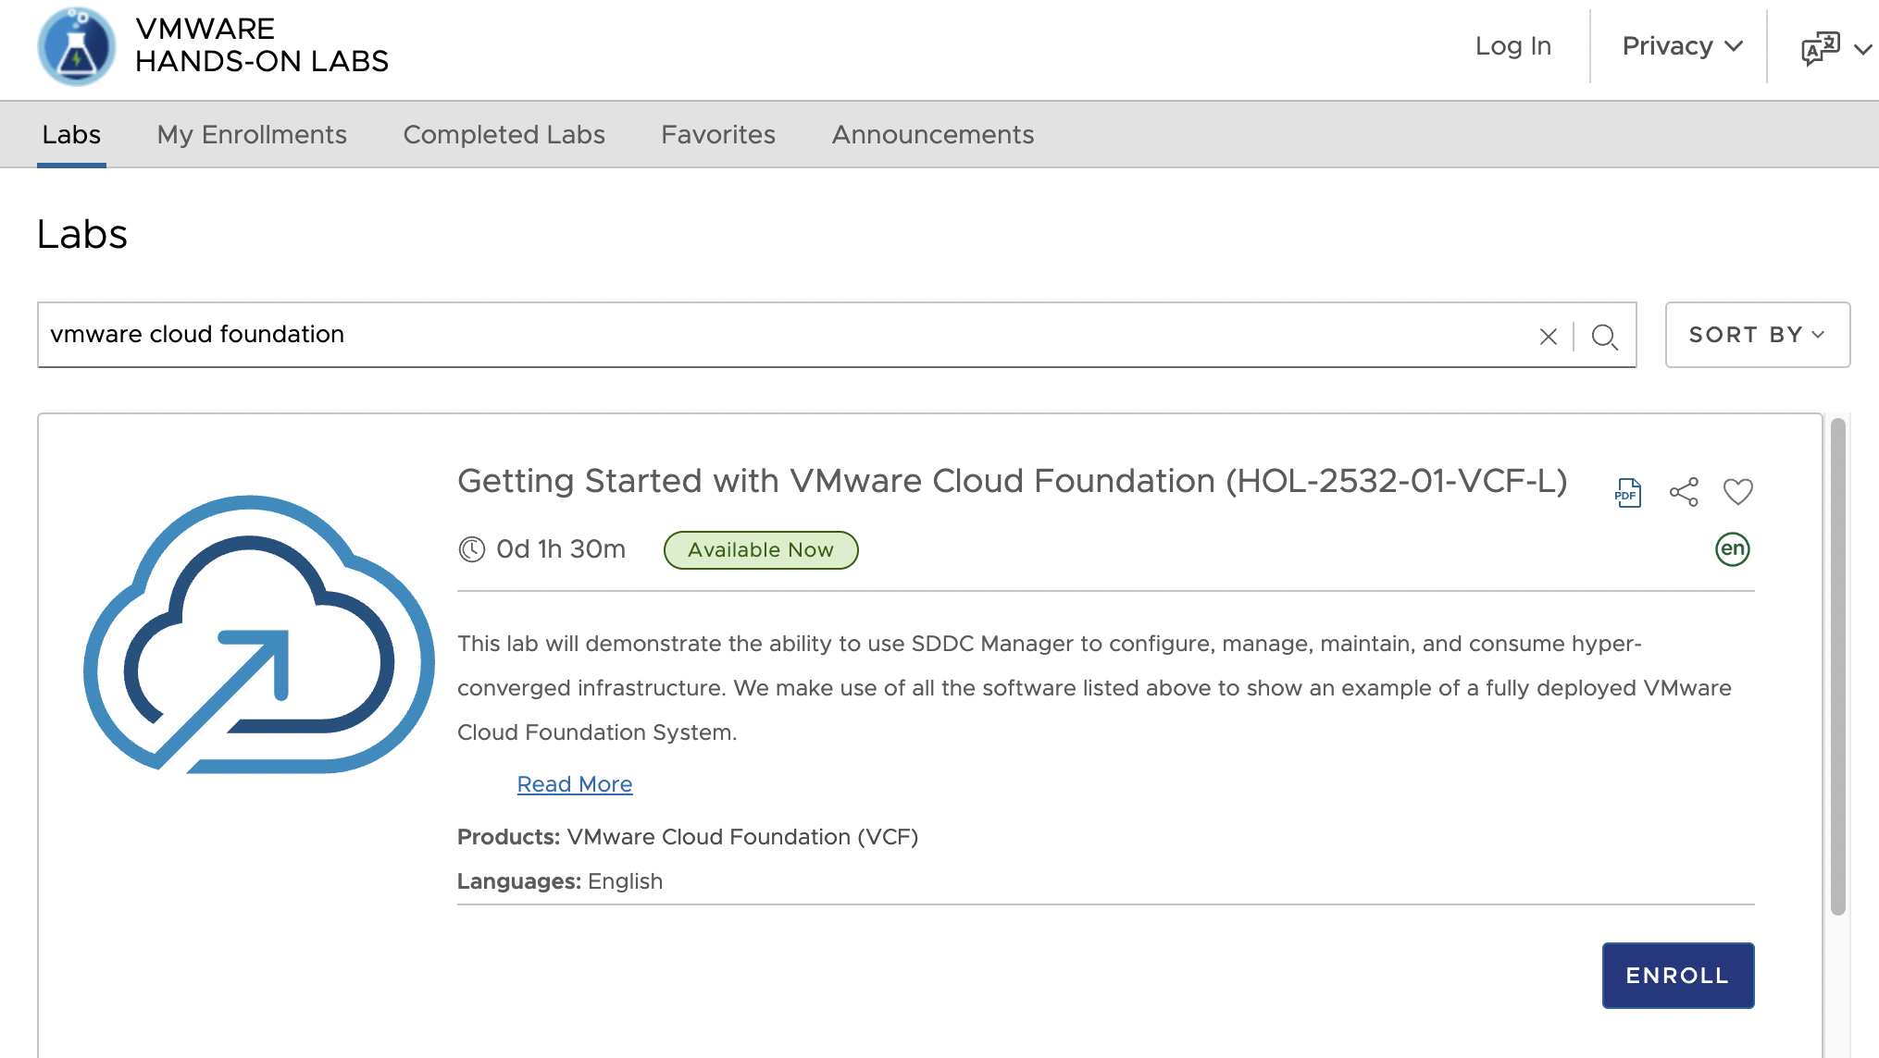Click the 'en' language badge on the lab

pos(1732,548)
